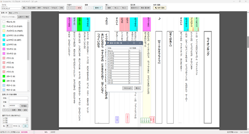Click ラフィキ① magenta color swatch
Viewport: 249px width, 134px height.
(x=4, y=49)
